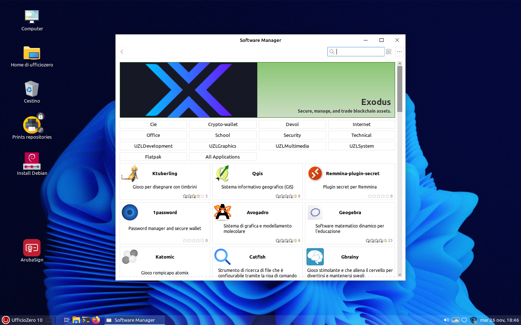Launch the terminal from taskbar
521x325 pixels.
tap(86, 320)
